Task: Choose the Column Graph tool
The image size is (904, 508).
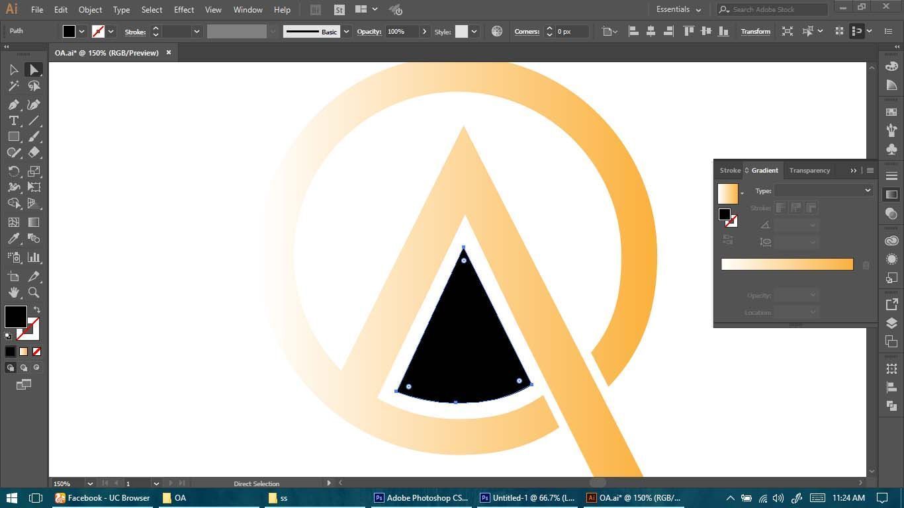Action: (x=34, y=257)
